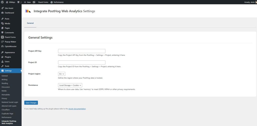Viewport: 257px width, 126px height.
Task: Open the 99Ways site menu
Action: (x=11, y=2)
